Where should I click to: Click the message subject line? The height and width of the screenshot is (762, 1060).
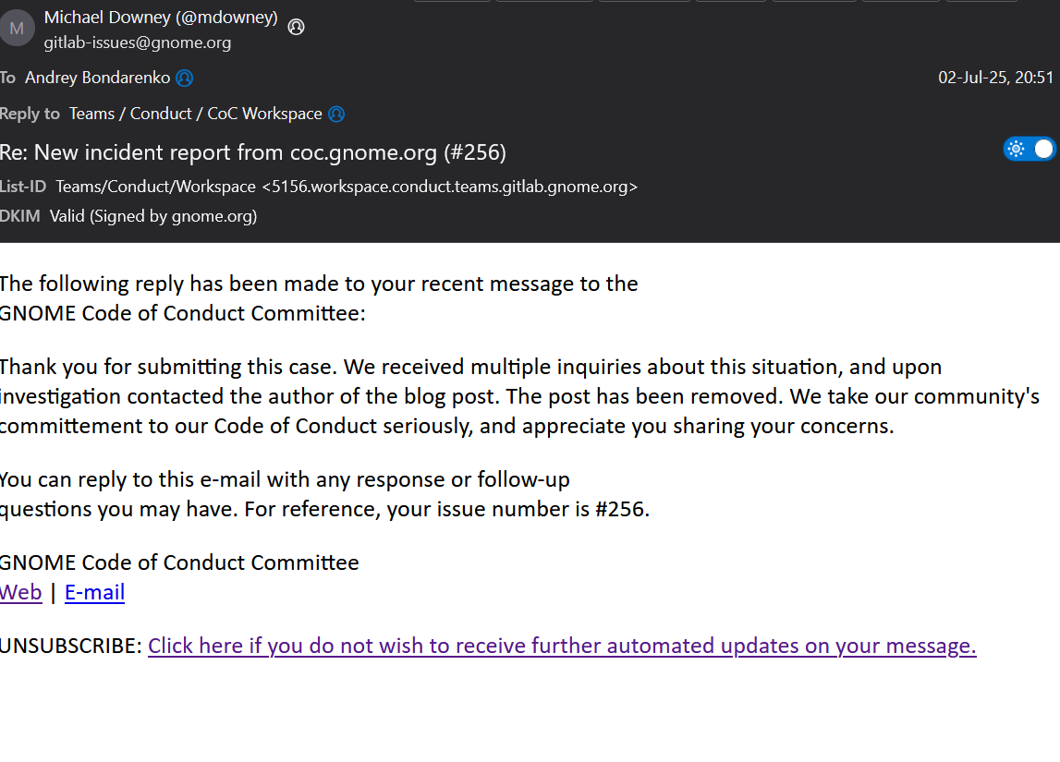[252, 151]
